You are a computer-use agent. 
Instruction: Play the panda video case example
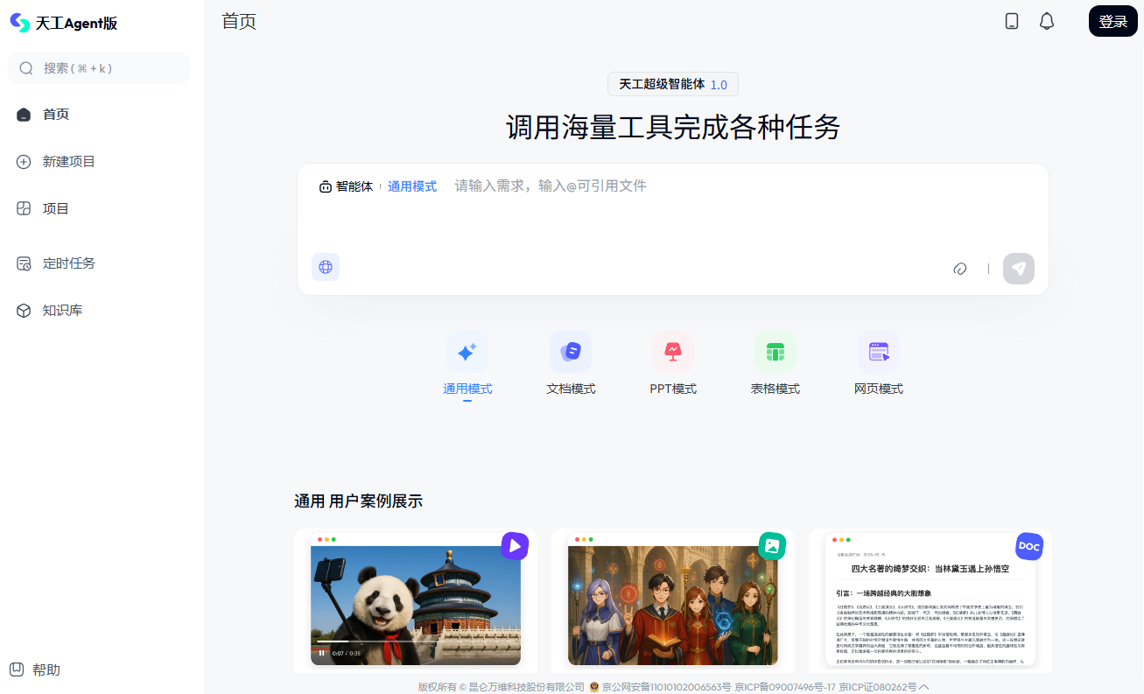coord(515,545)
